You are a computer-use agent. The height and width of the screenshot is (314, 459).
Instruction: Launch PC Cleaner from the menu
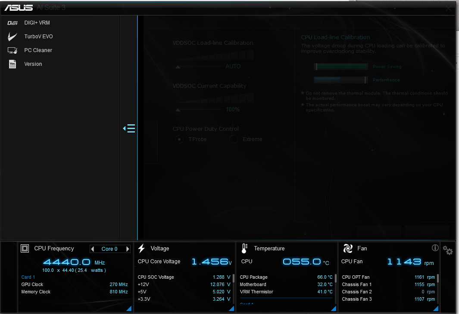click(38, 50)
